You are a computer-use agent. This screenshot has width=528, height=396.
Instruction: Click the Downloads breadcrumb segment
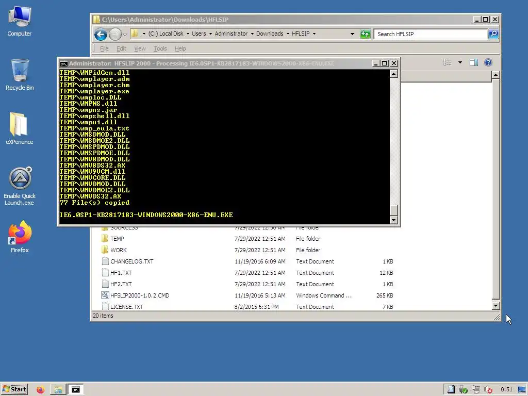(x=270, y=34)
